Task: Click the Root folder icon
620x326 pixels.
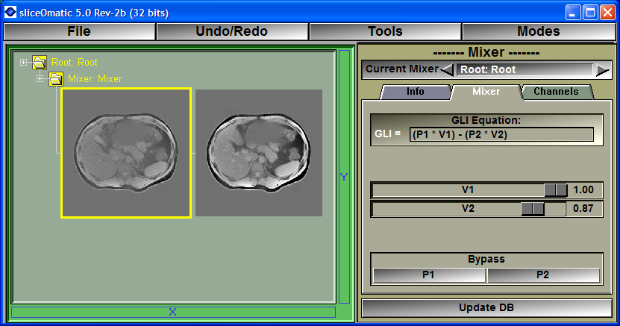Action: [x=40, y=63]
